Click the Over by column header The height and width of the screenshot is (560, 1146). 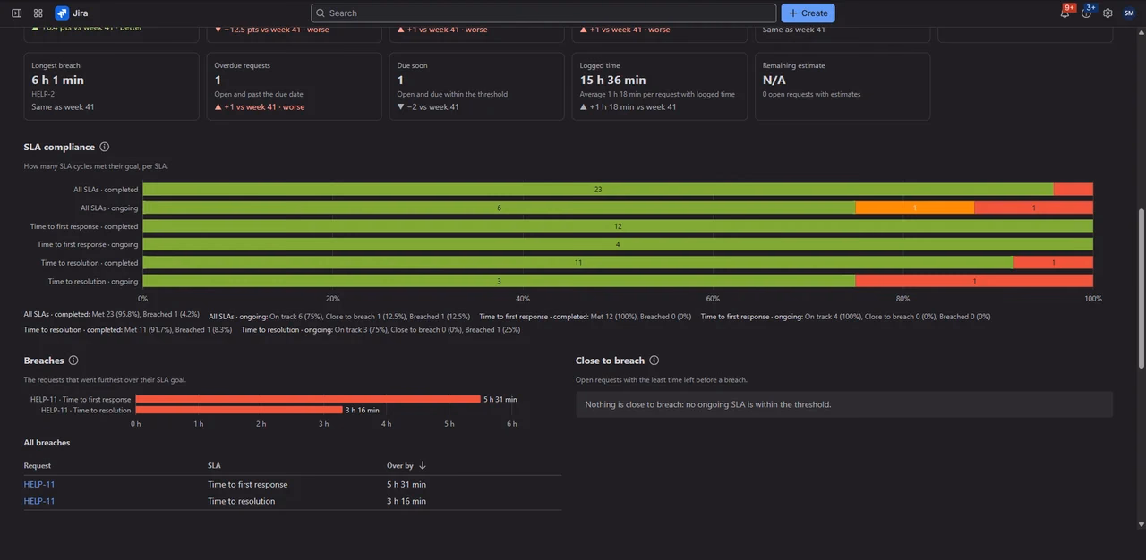click(400, 465)
